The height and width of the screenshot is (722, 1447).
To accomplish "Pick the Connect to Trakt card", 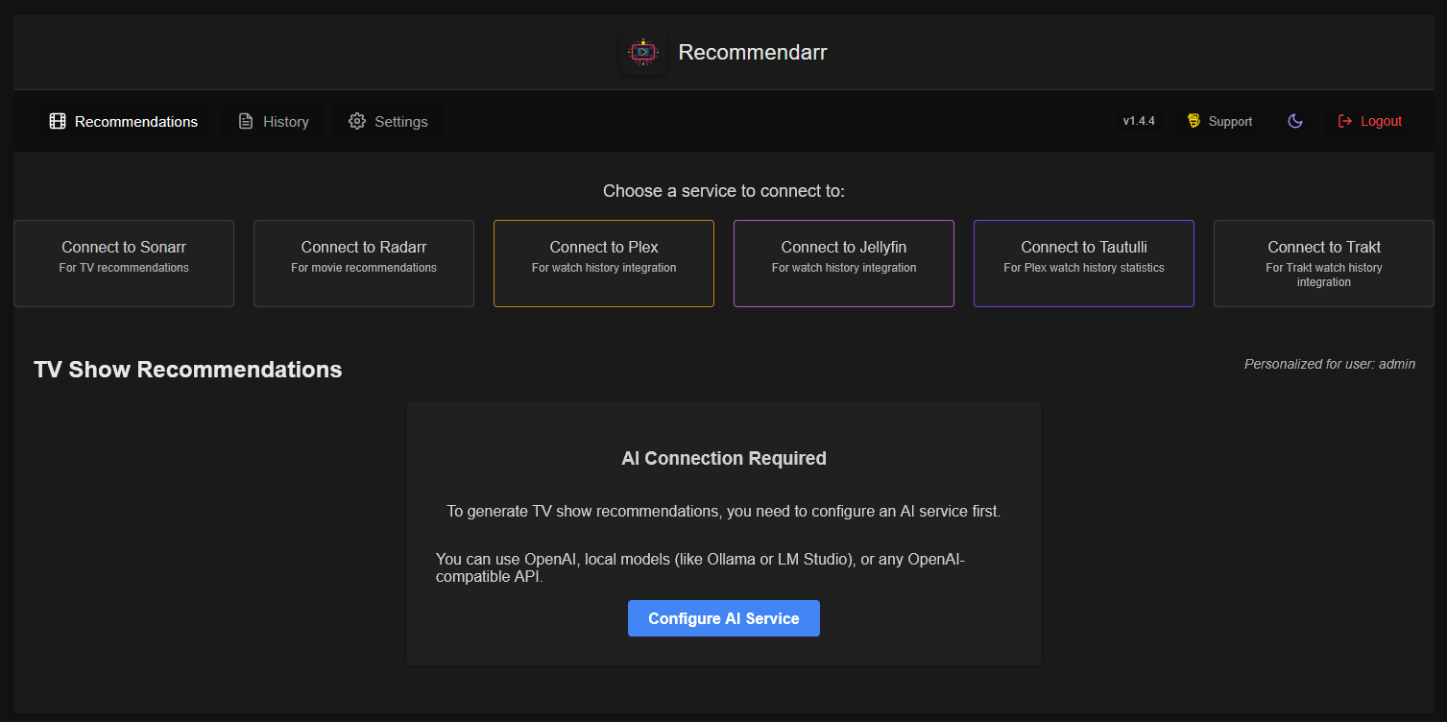I will [1324, 263].
